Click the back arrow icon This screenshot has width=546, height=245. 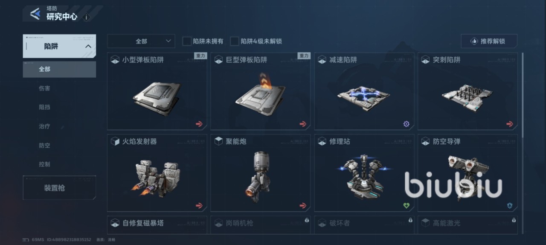tap(35, 14)
